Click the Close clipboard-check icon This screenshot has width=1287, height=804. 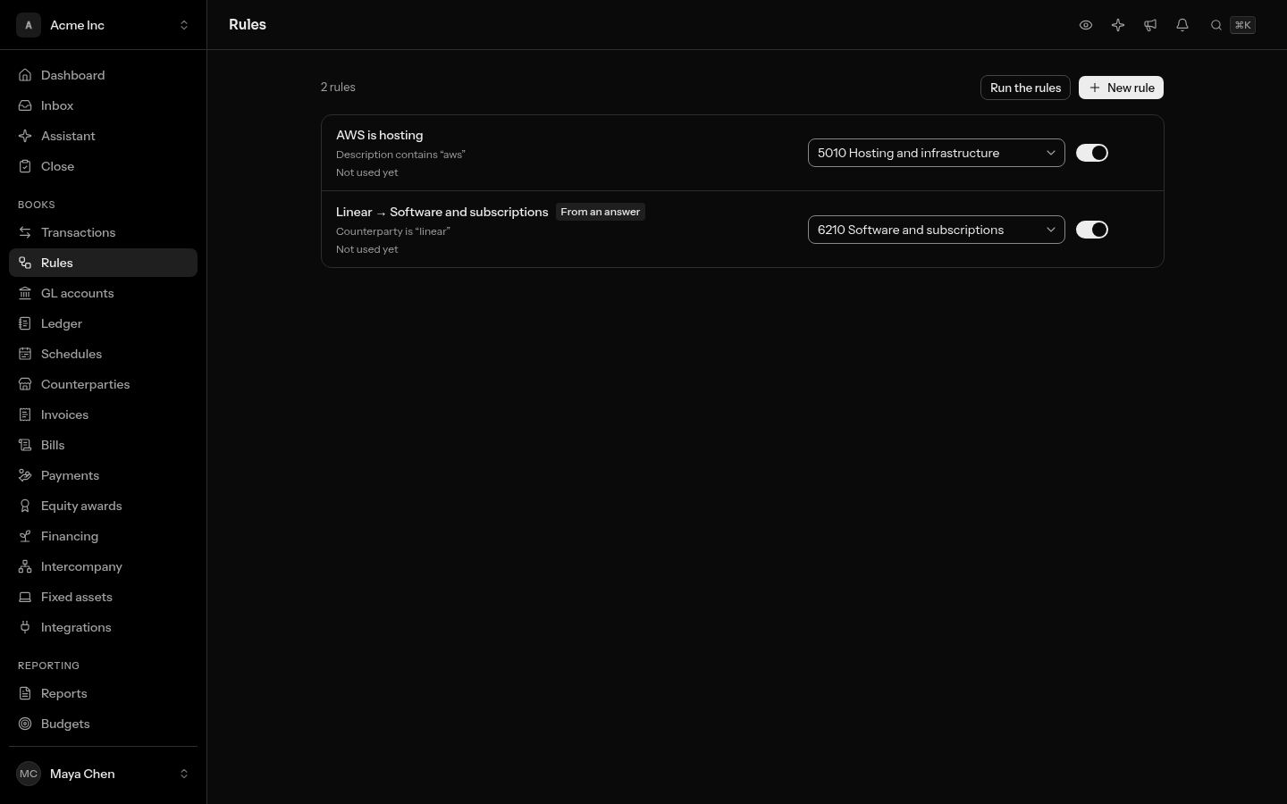point(25,166)
